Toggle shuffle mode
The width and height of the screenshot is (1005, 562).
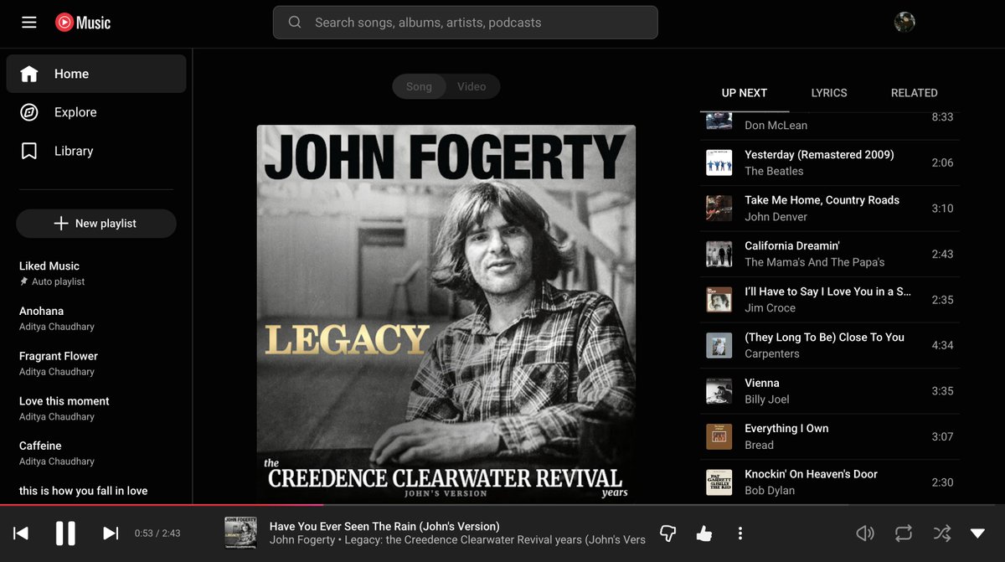coord(941,534)
